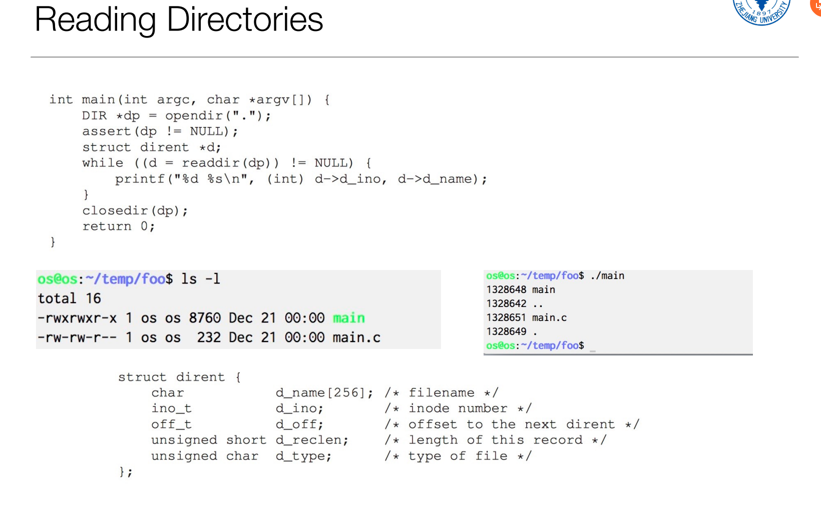Click the 'assert(dp != NULL);' line
821x508 pixels.
pos(160,131)
